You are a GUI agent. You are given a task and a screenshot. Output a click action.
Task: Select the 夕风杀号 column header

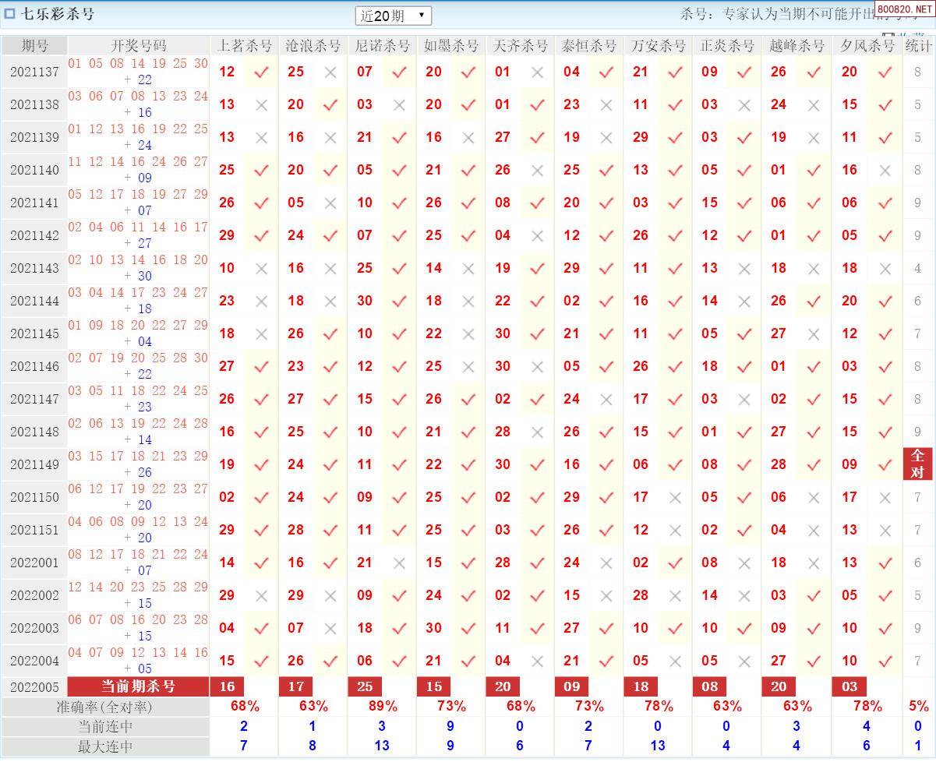867,45
